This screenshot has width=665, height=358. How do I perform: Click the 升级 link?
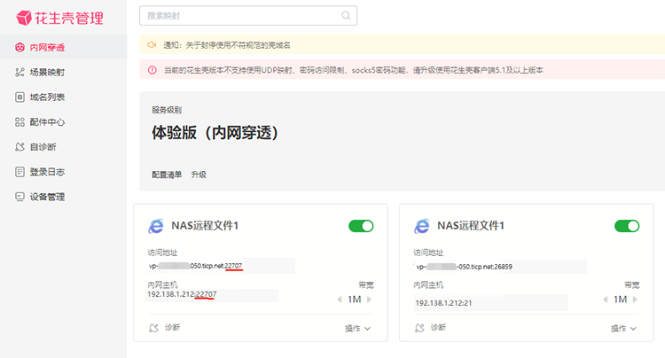coord(199,175)
